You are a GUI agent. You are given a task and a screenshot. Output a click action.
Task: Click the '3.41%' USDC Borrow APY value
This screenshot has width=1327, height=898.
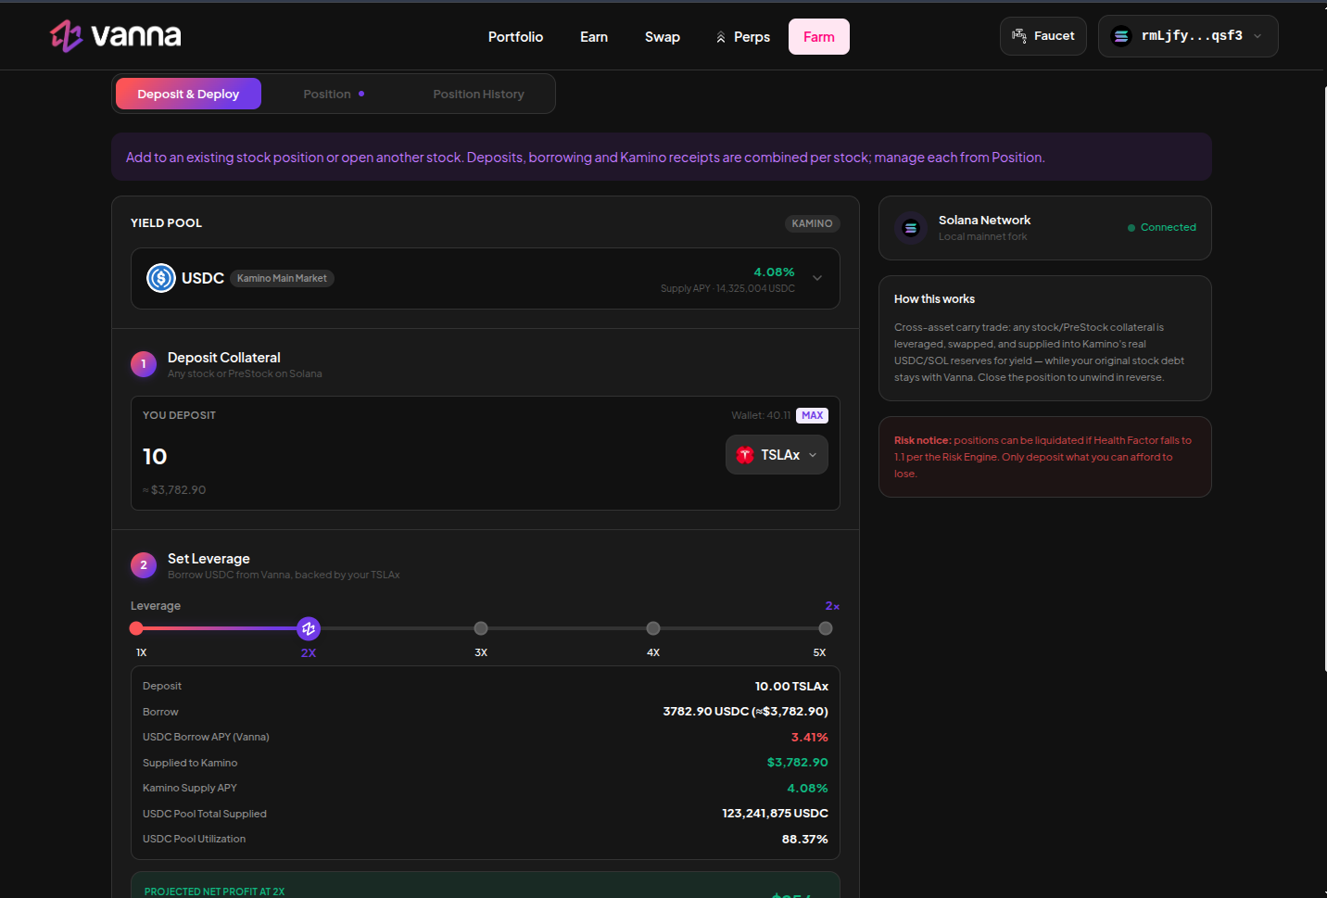tap(810, 738)
